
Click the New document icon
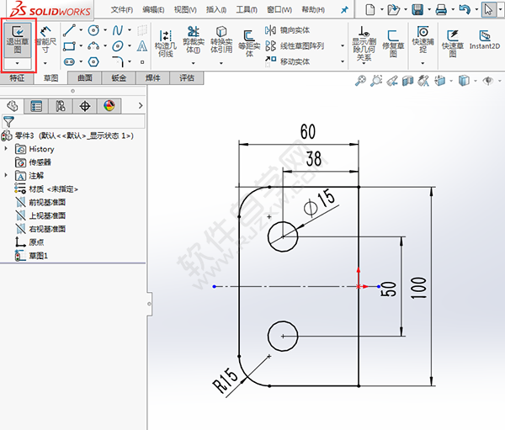(370, 9)
